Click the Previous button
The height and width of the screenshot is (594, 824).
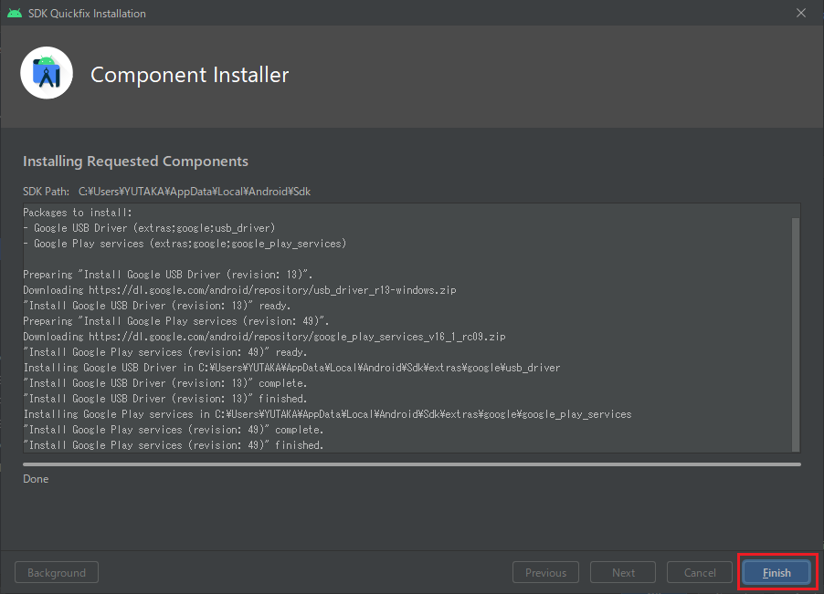coord(545,572)
